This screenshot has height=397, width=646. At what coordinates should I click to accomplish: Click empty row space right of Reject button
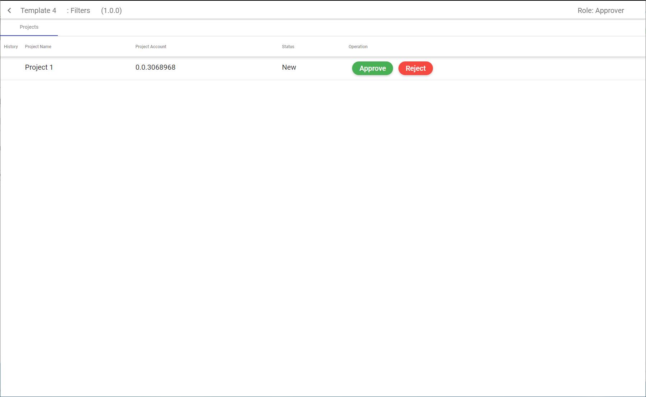[x=539, y=68]
